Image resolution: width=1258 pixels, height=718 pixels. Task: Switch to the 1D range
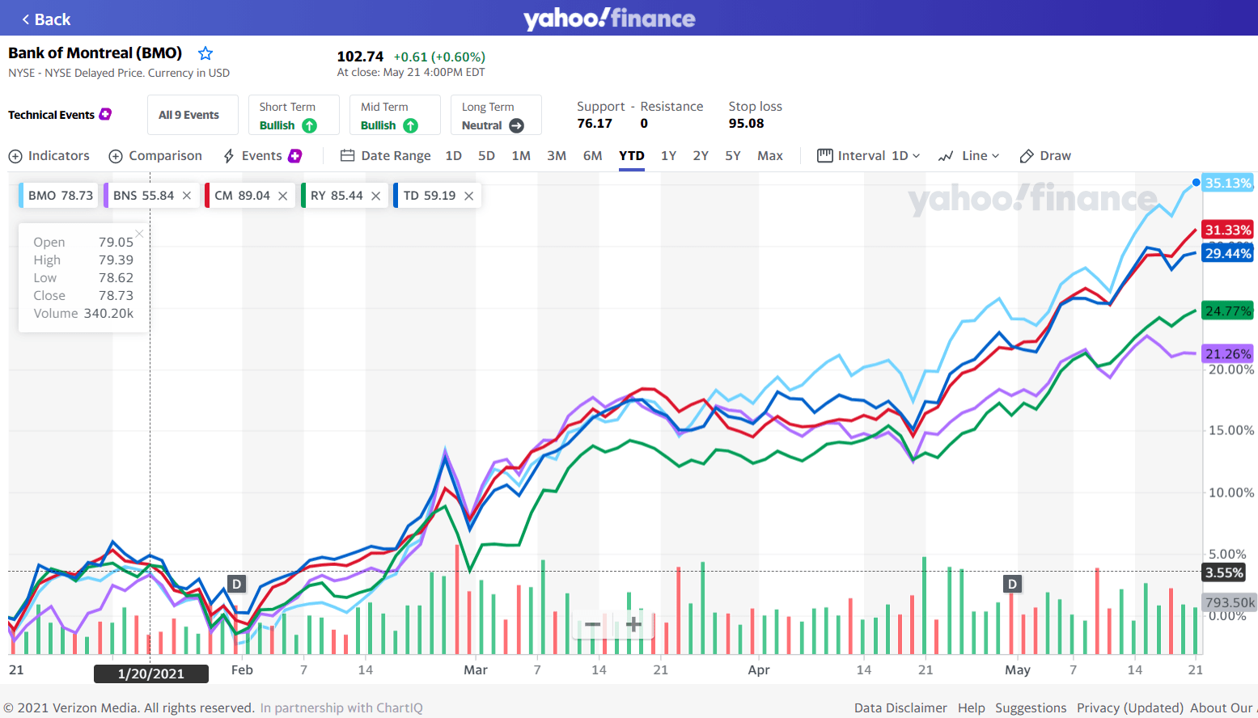point(453,155)
